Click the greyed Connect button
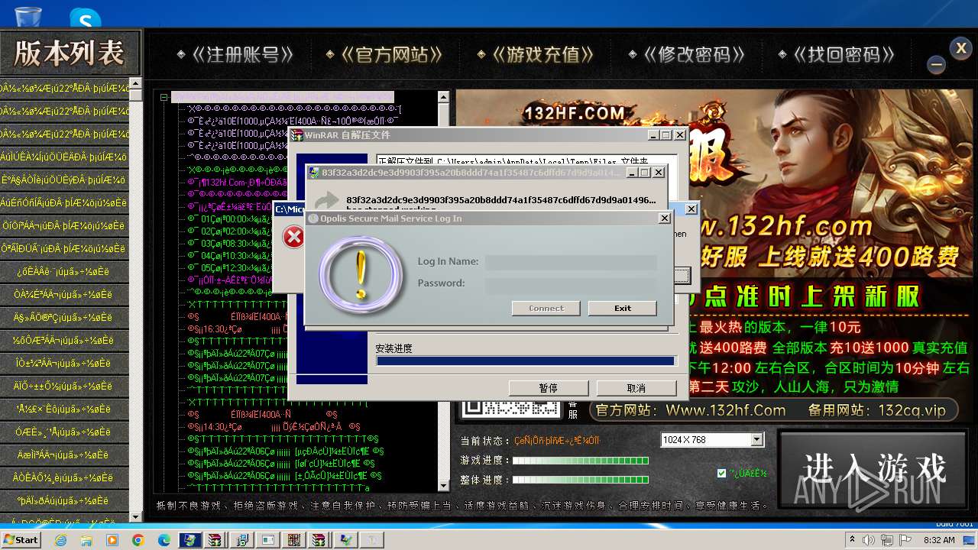The width and height of the screenshot is (978, 550). click(546, 308)
